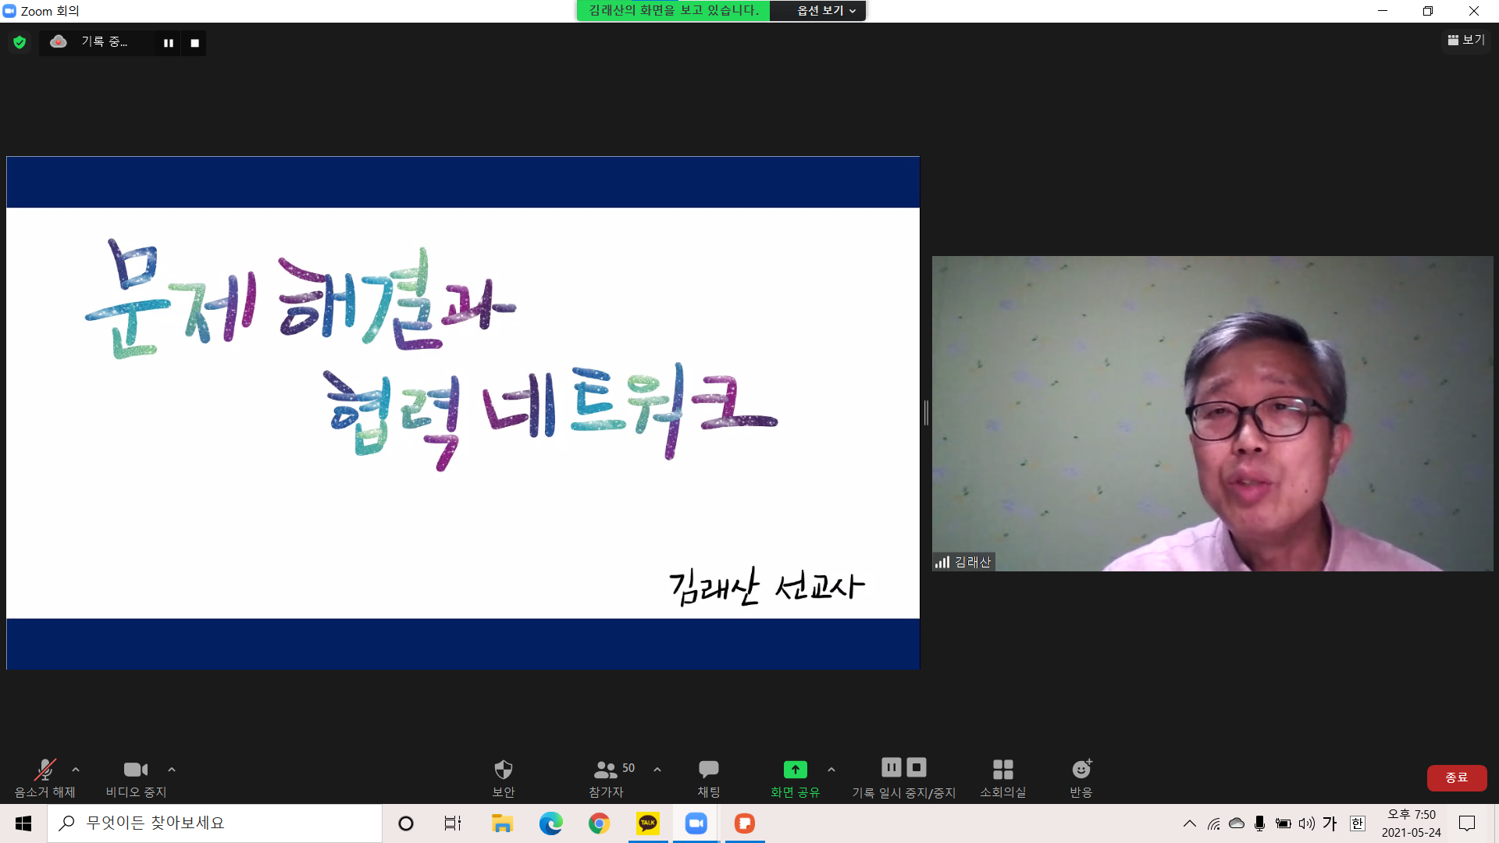Expand audio options arrow next to microphone

76,770
